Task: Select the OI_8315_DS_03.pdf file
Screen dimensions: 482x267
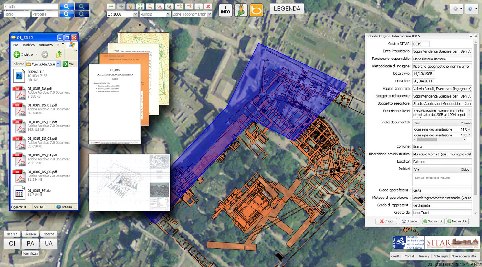Action: click(41, 143)
